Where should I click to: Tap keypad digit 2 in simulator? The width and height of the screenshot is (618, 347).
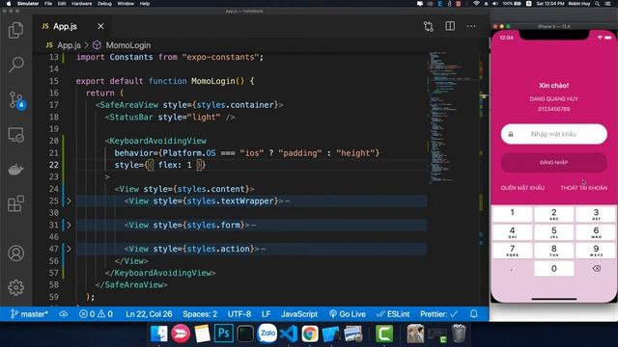(x=553, y=214)
